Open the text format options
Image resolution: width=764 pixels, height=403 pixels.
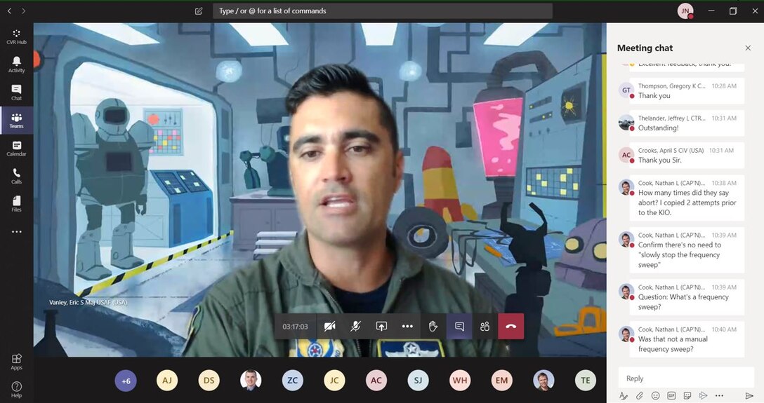click(623, 396)
